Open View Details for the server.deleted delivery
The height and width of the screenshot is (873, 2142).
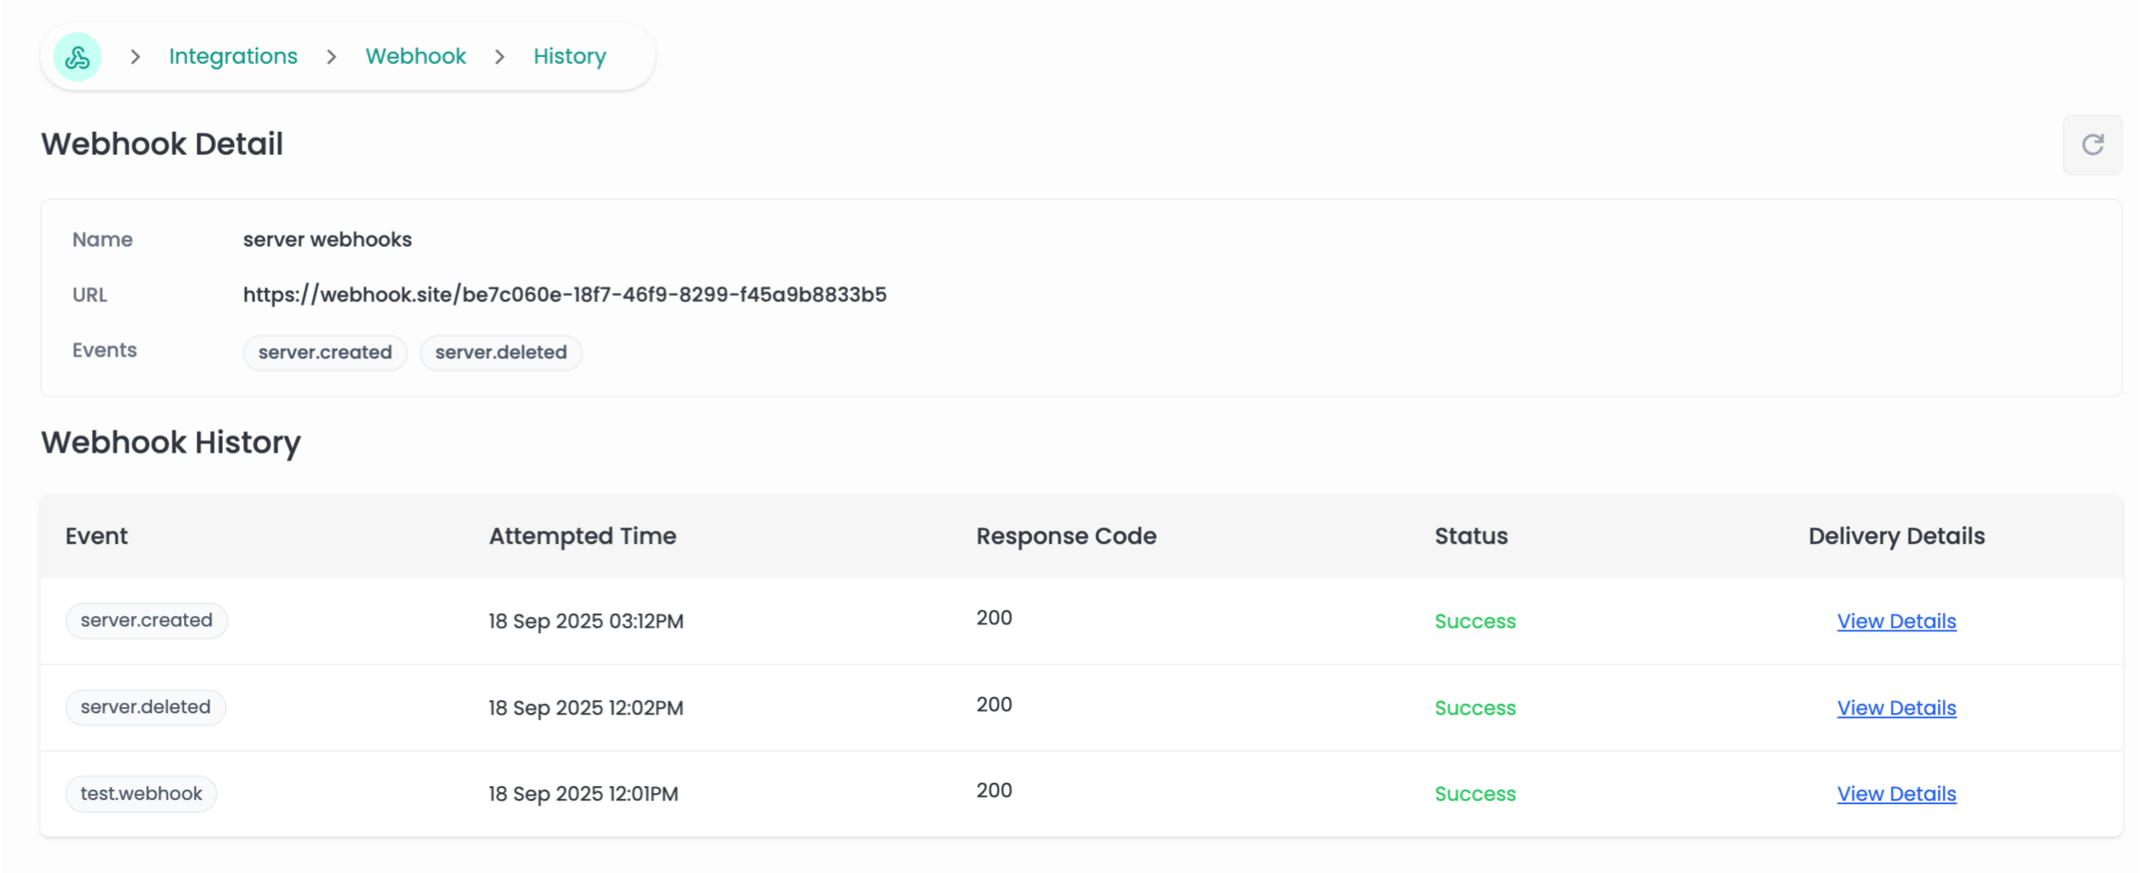point(1896,707)
